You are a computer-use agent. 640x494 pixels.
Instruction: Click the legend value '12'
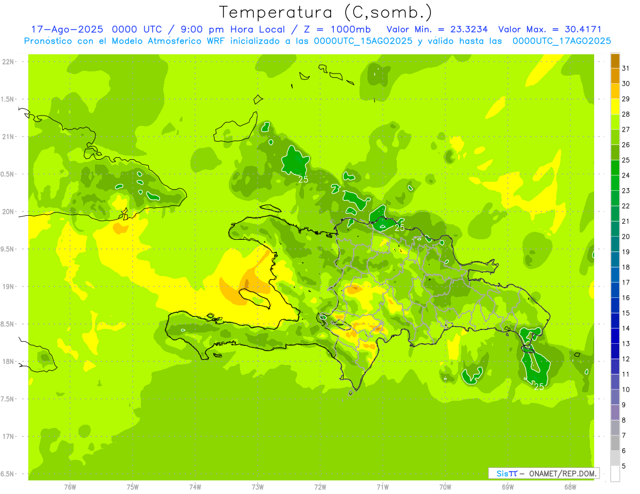coord(626,359)
